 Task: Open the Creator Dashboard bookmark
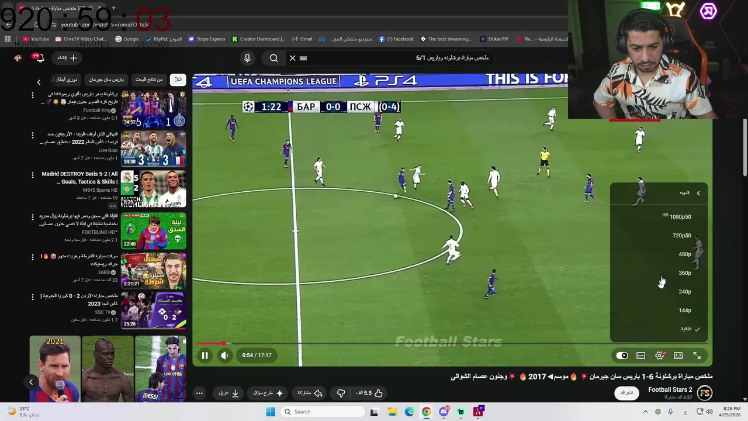pyautogui.click(x=258, y=39)
